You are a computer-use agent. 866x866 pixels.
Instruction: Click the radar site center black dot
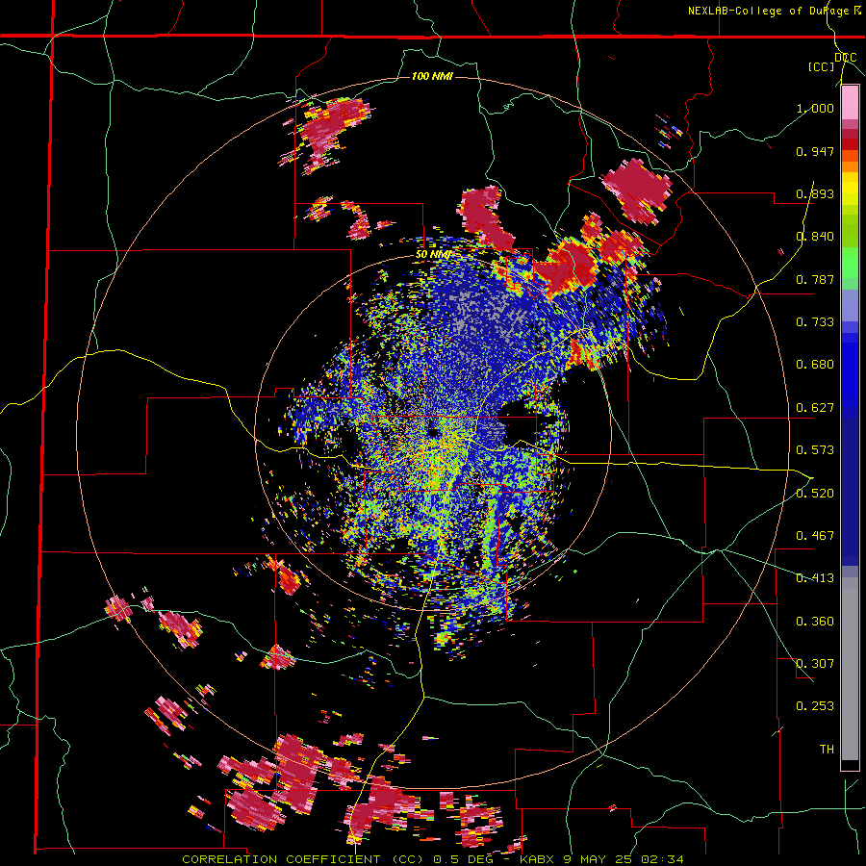[433, 432]
